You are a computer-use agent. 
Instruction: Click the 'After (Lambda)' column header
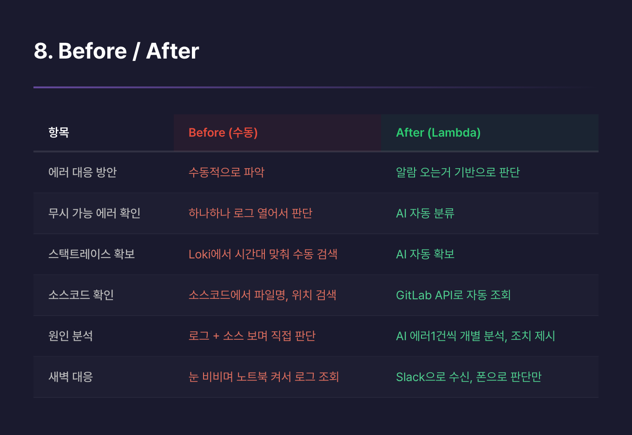438,132
